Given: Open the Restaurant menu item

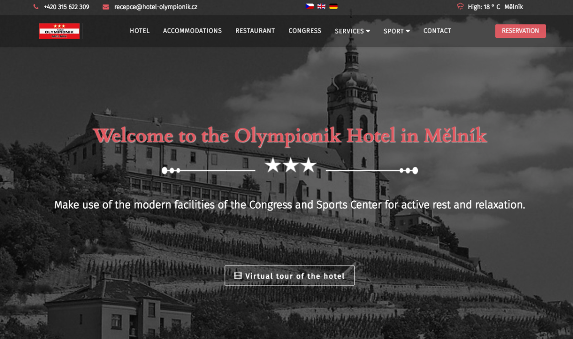Looking at the screenshot, I should pos(255,31).
